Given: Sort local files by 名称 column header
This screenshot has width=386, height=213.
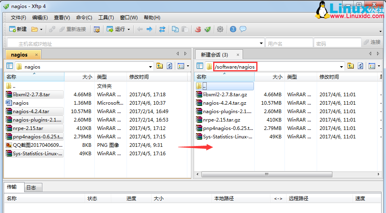Looking at the screenshot, I should tap(34, 77).
